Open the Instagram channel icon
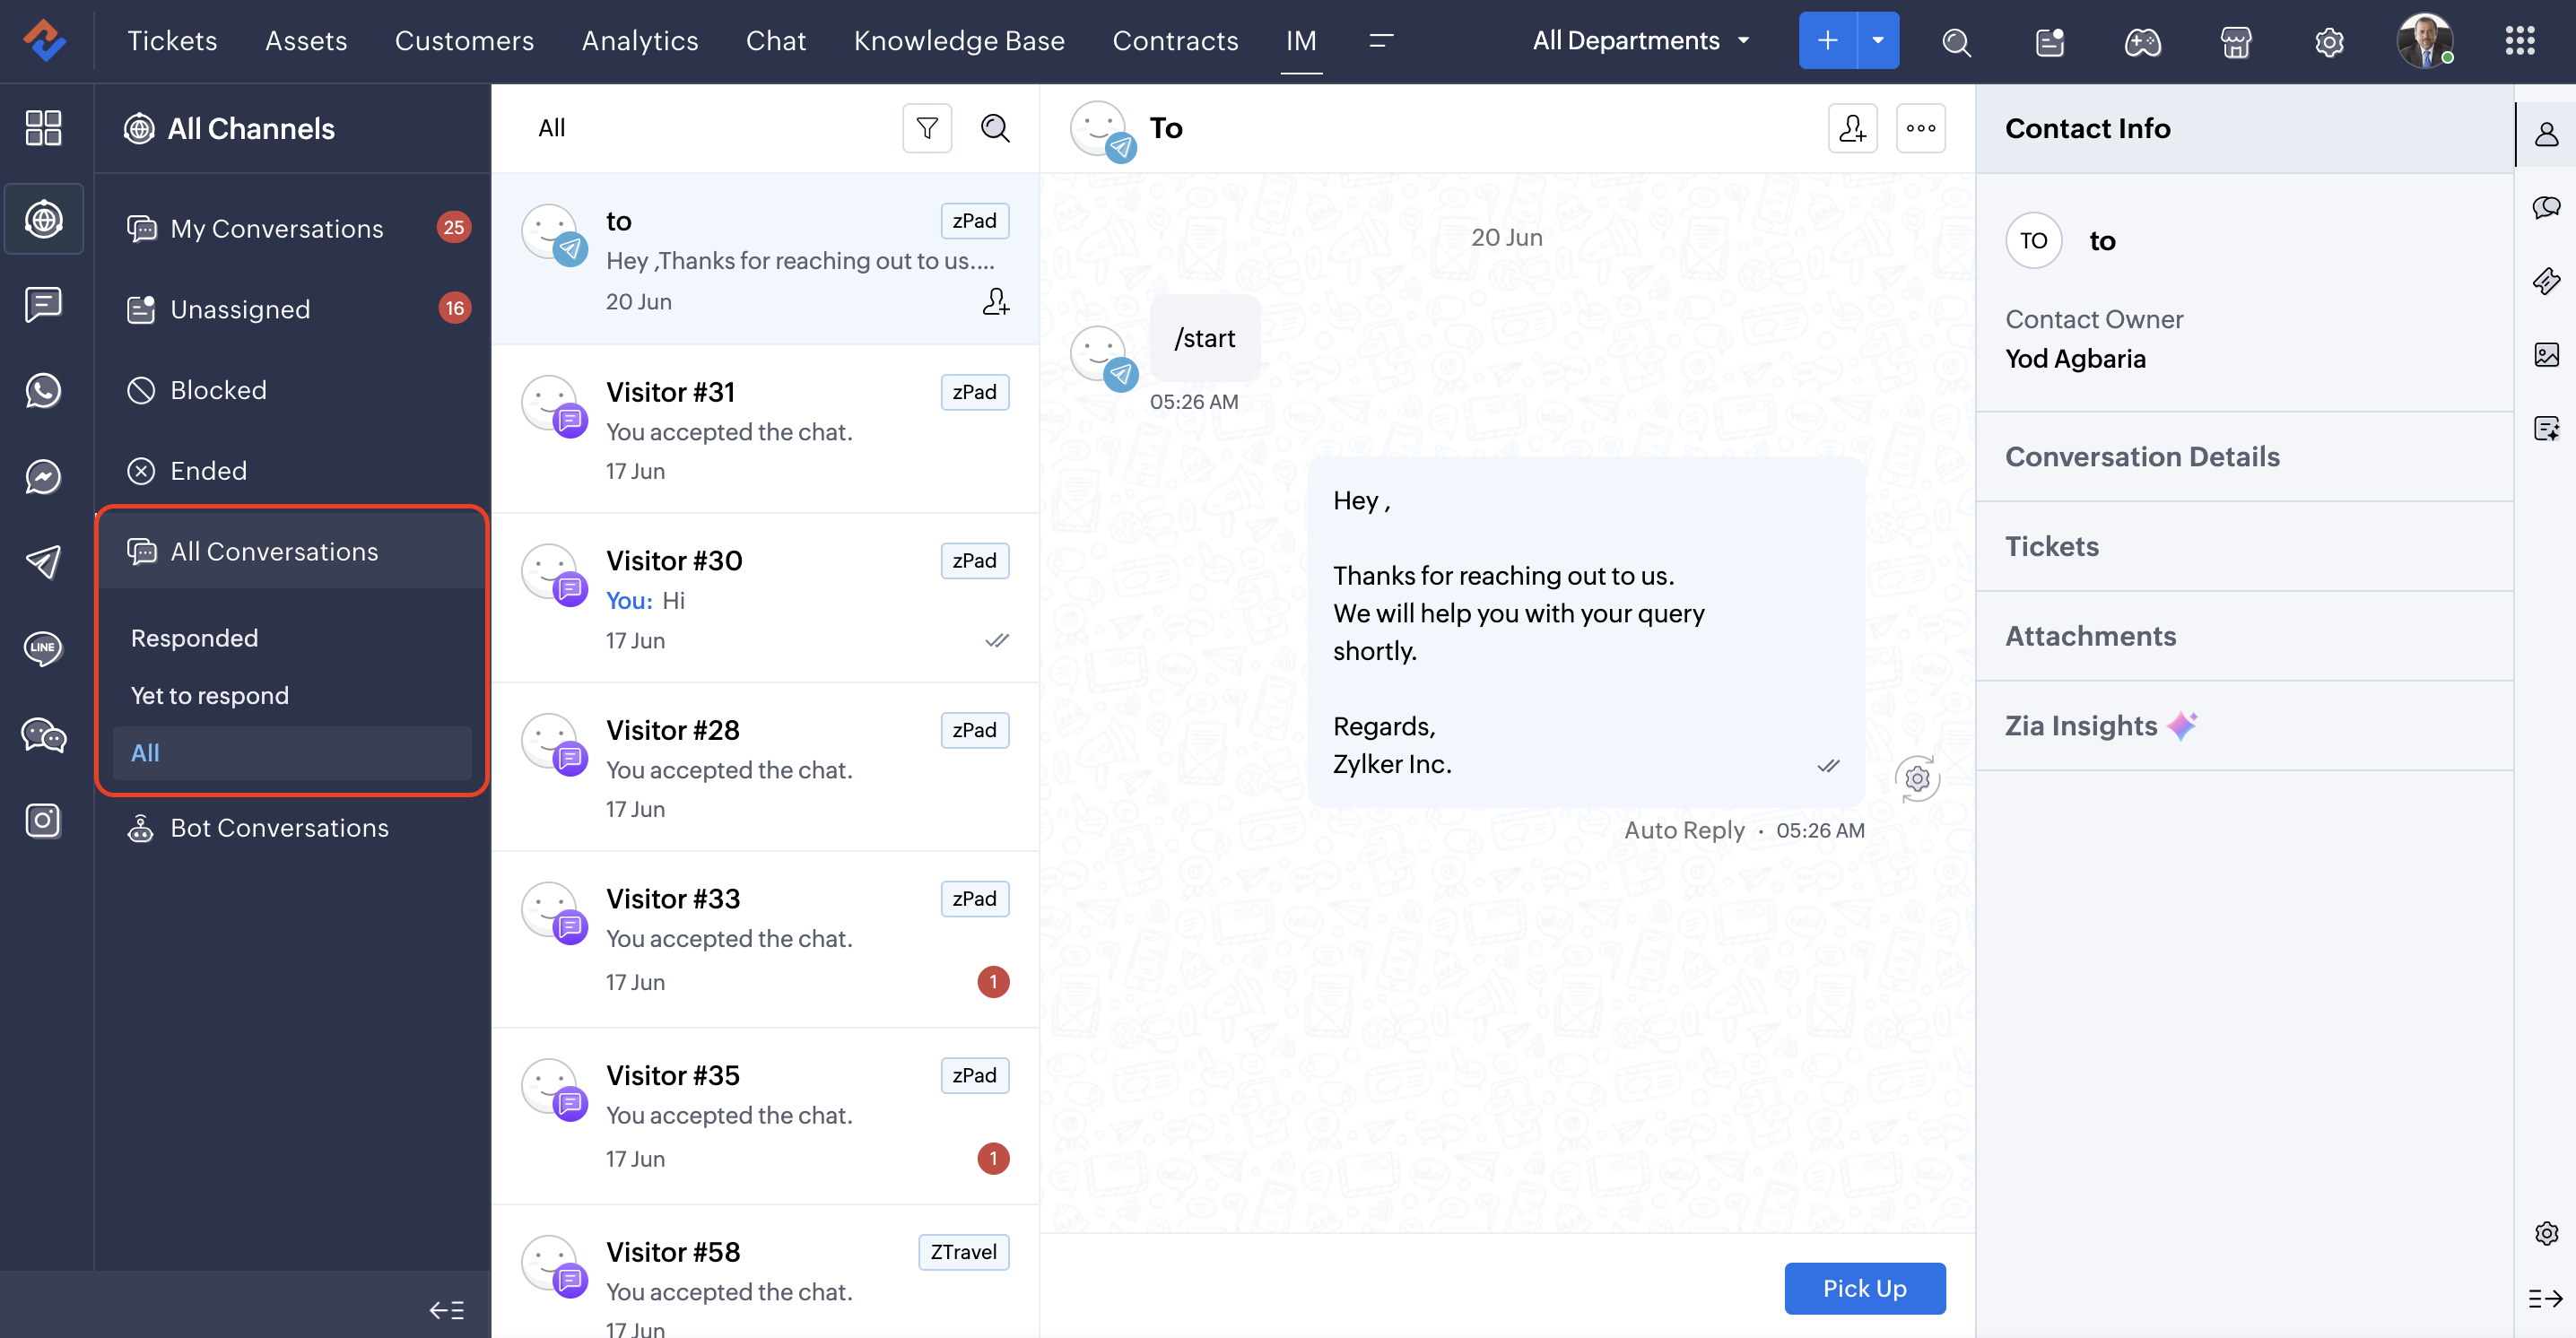2576x1338 pixels. pos(43,821)
